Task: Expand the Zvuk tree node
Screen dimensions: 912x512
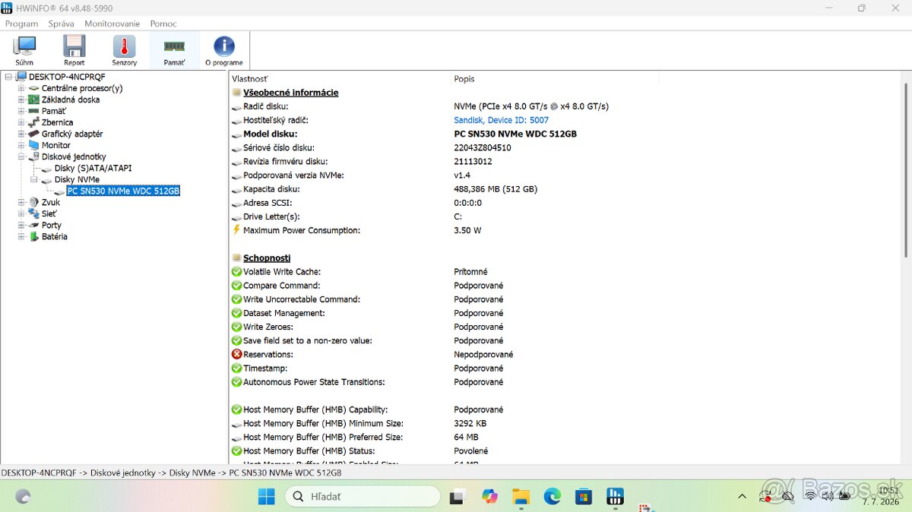Action: coord(21,202)
